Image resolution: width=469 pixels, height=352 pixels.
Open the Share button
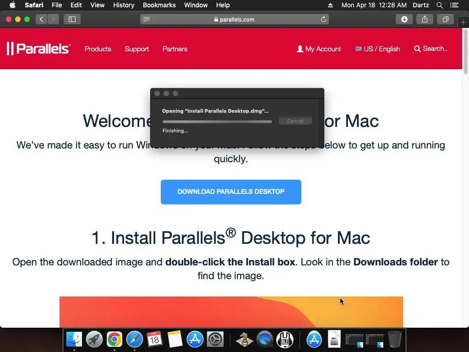point(425,19)
